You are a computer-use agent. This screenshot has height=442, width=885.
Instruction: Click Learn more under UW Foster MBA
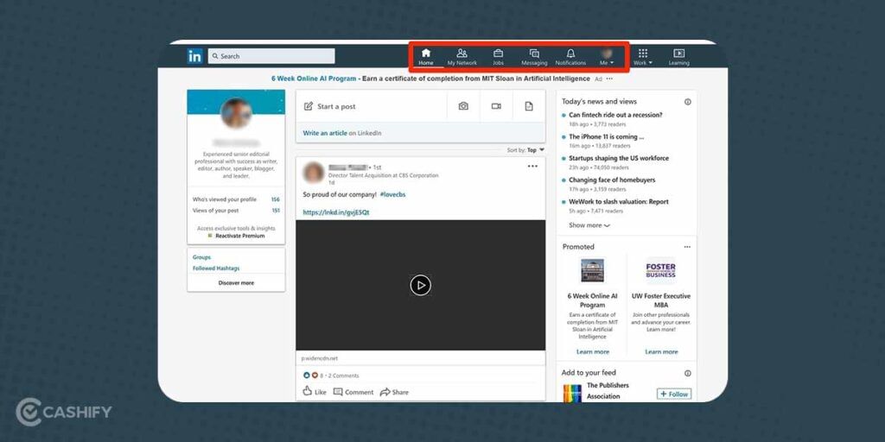tap(661, 352)
